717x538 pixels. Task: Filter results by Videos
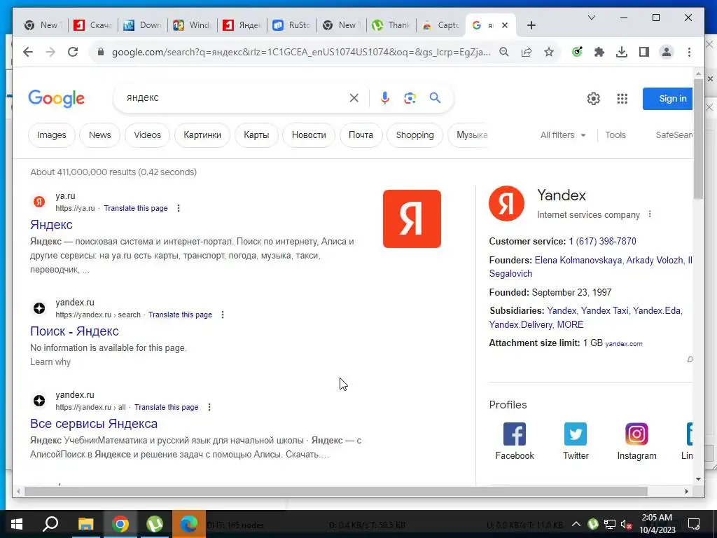[147, 135]
